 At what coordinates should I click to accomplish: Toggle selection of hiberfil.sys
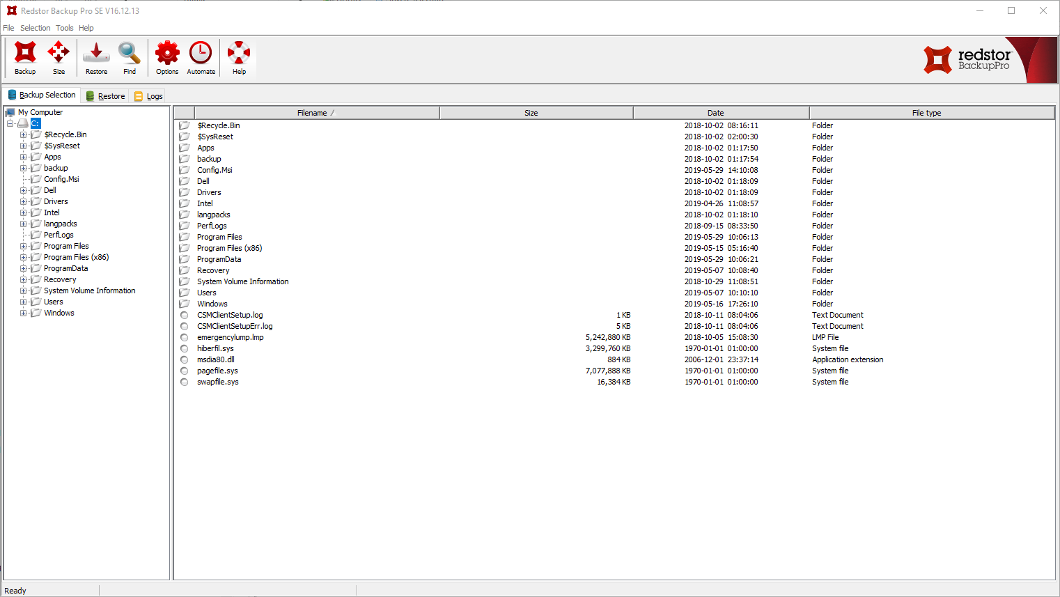click(185, 348)
